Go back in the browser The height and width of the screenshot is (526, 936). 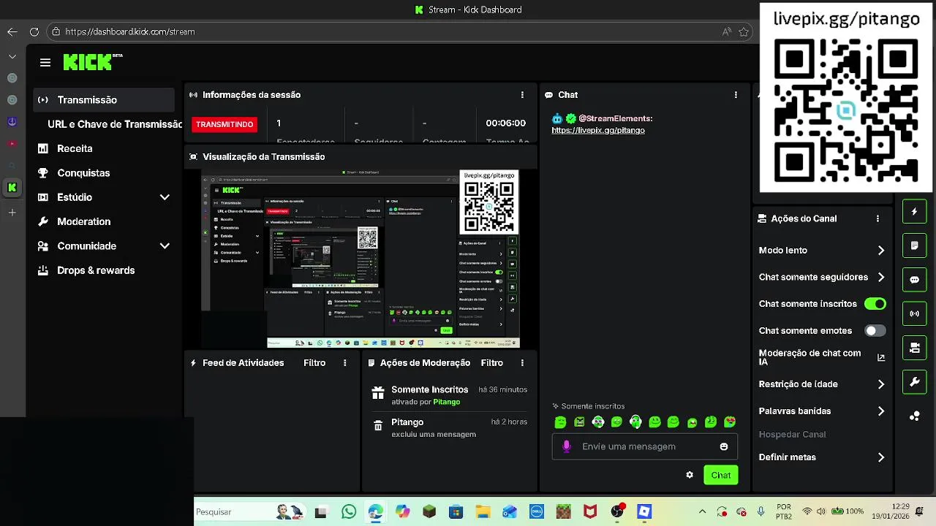(x=12, y=31)
